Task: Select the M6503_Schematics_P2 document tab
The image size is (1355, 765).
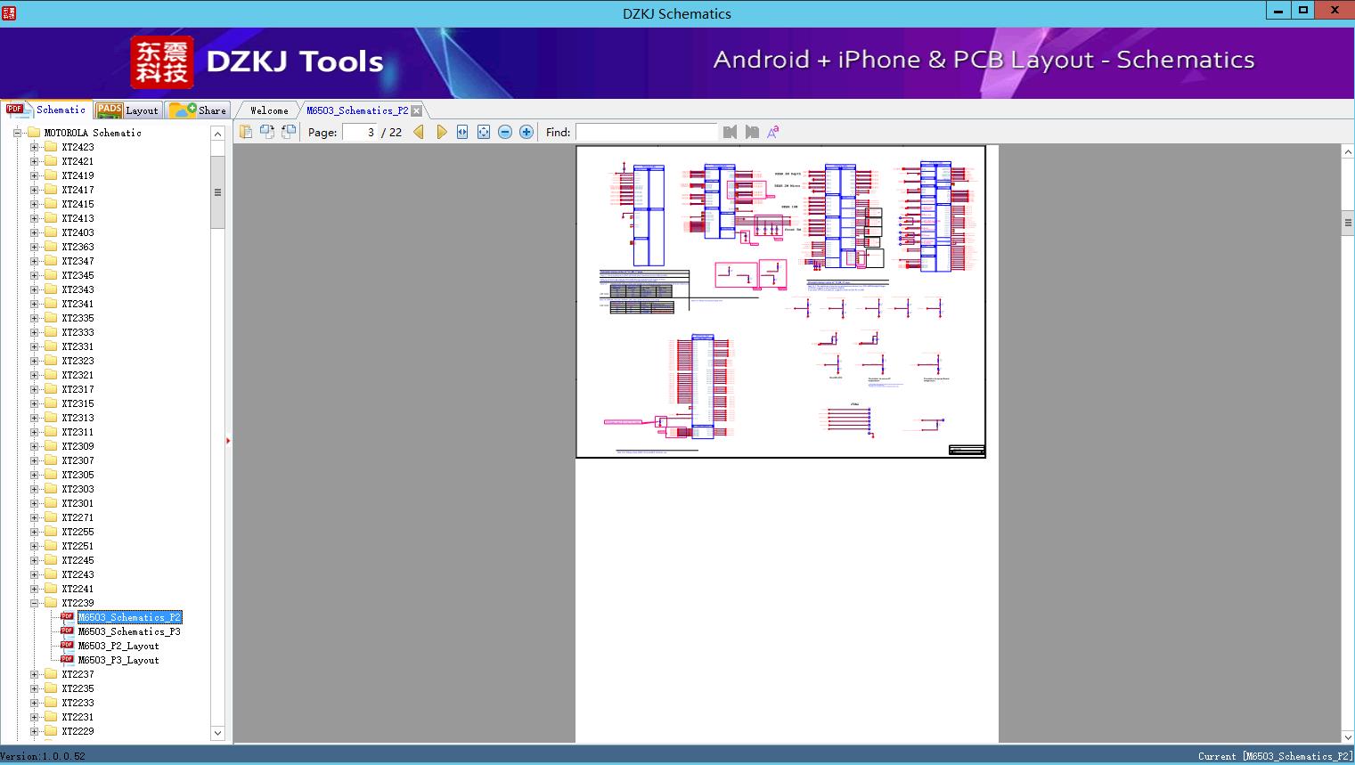Action: (357, 110)
